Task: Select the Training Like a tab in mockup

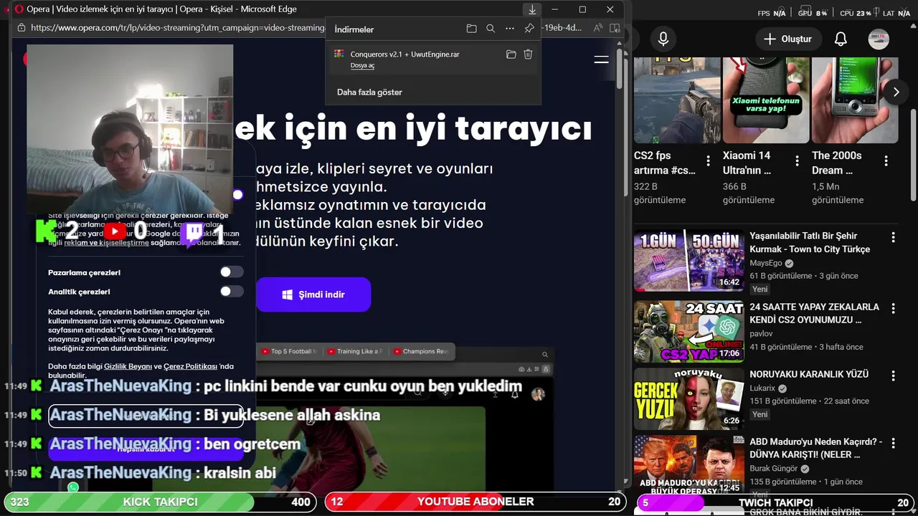Action: coord(354,351)
